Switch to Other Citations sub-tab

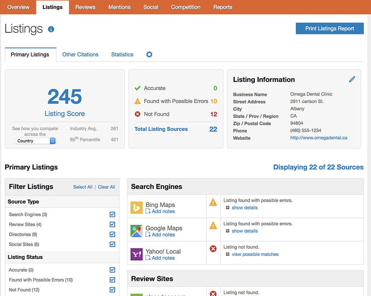[x=80, y=54]
